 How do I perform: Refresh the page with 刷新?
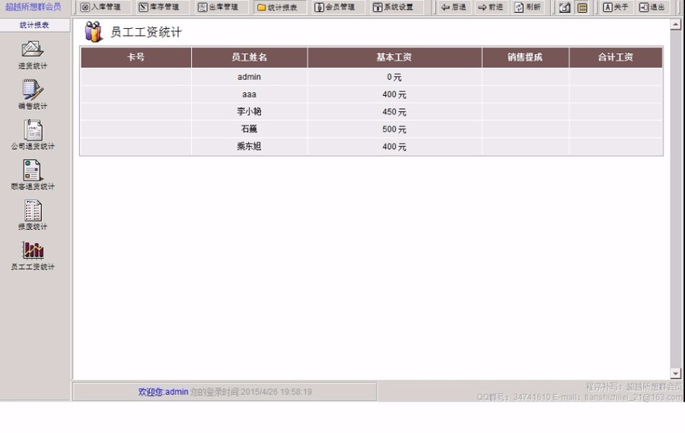[527, 7]
